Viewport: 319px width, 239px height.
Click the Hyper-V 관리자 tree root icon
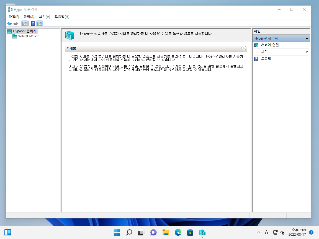[9, 31]
